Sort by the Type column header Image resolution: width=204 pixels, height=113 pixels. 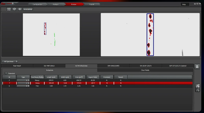point(23,77)
